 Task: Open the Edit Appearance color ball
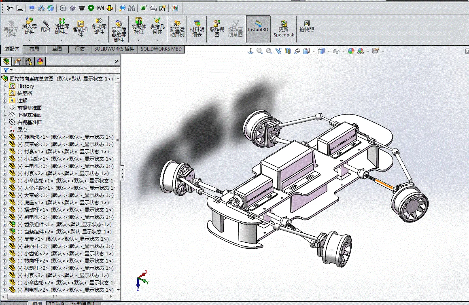pyautogui.click(x=351, y=51)
